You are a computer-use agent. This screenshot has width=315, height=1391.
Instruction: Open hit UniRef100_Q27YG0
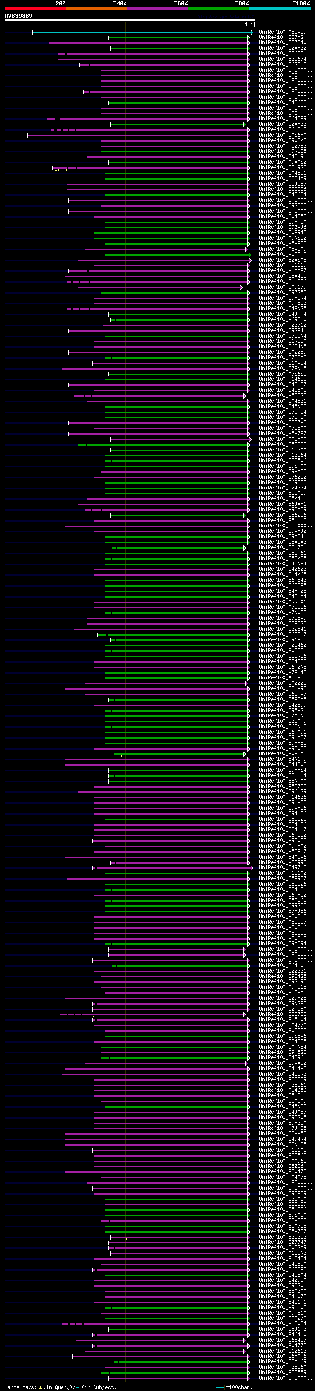point(283,38)
